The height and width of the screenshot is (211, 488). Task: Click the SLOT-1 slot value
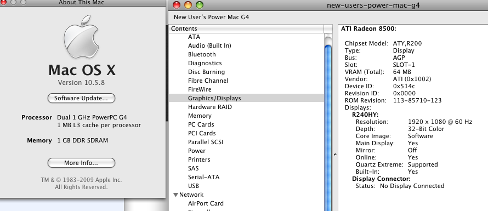click(x=404, y=65)
